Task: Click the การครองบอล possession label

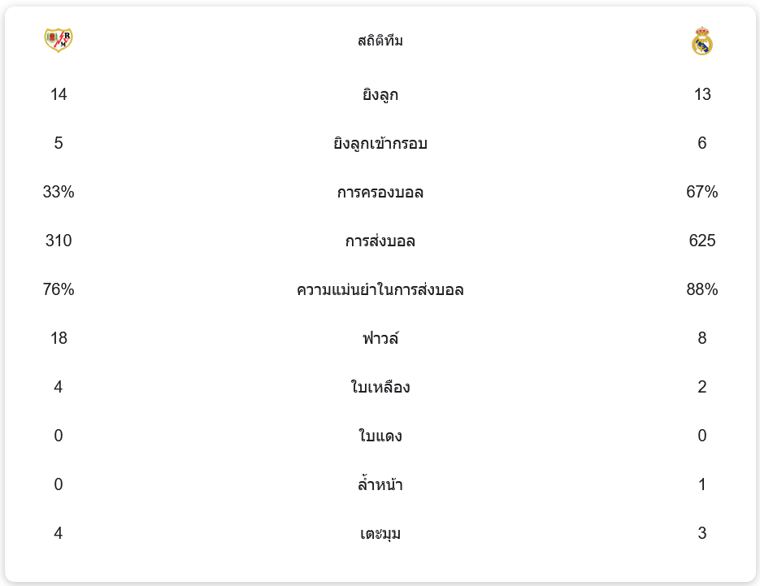Action: (380, 193)
